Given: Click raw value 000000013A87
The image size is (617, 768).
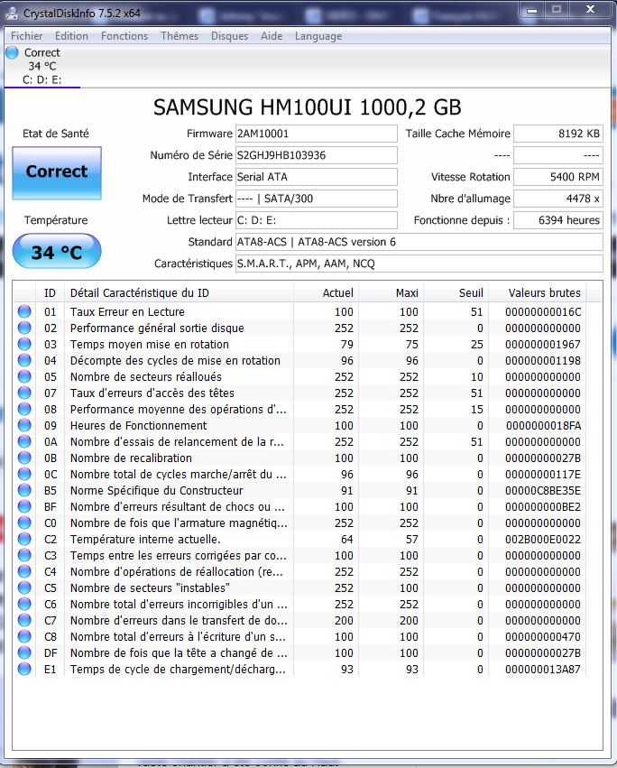Looking at the screenshot, I should pos(542,669).
